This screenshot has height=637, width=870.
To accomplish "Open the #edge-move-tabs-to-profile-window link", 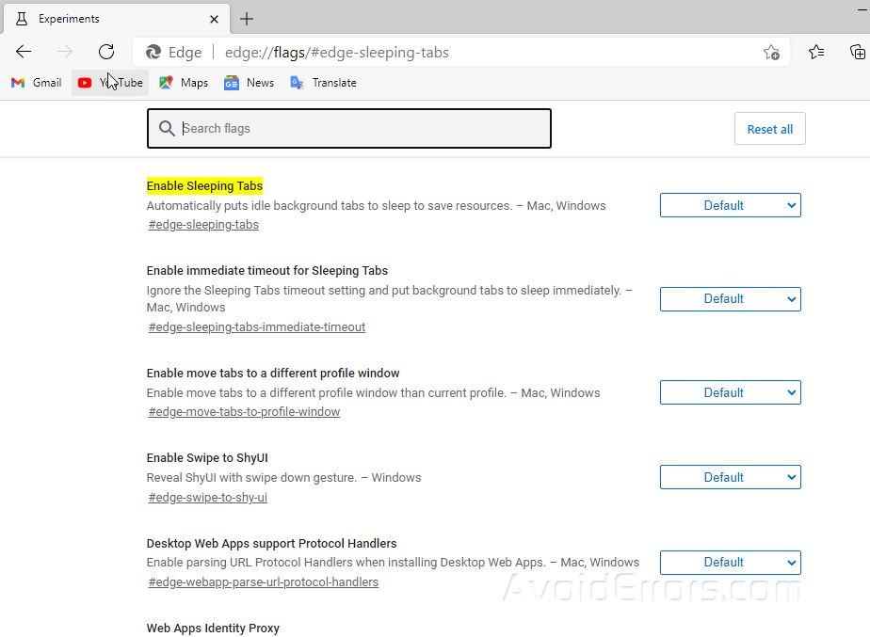I will point(243,411).
